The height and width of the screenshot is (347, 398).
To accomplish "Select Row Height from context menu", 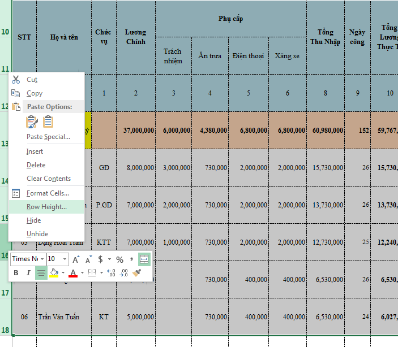I will pos(46,207).
